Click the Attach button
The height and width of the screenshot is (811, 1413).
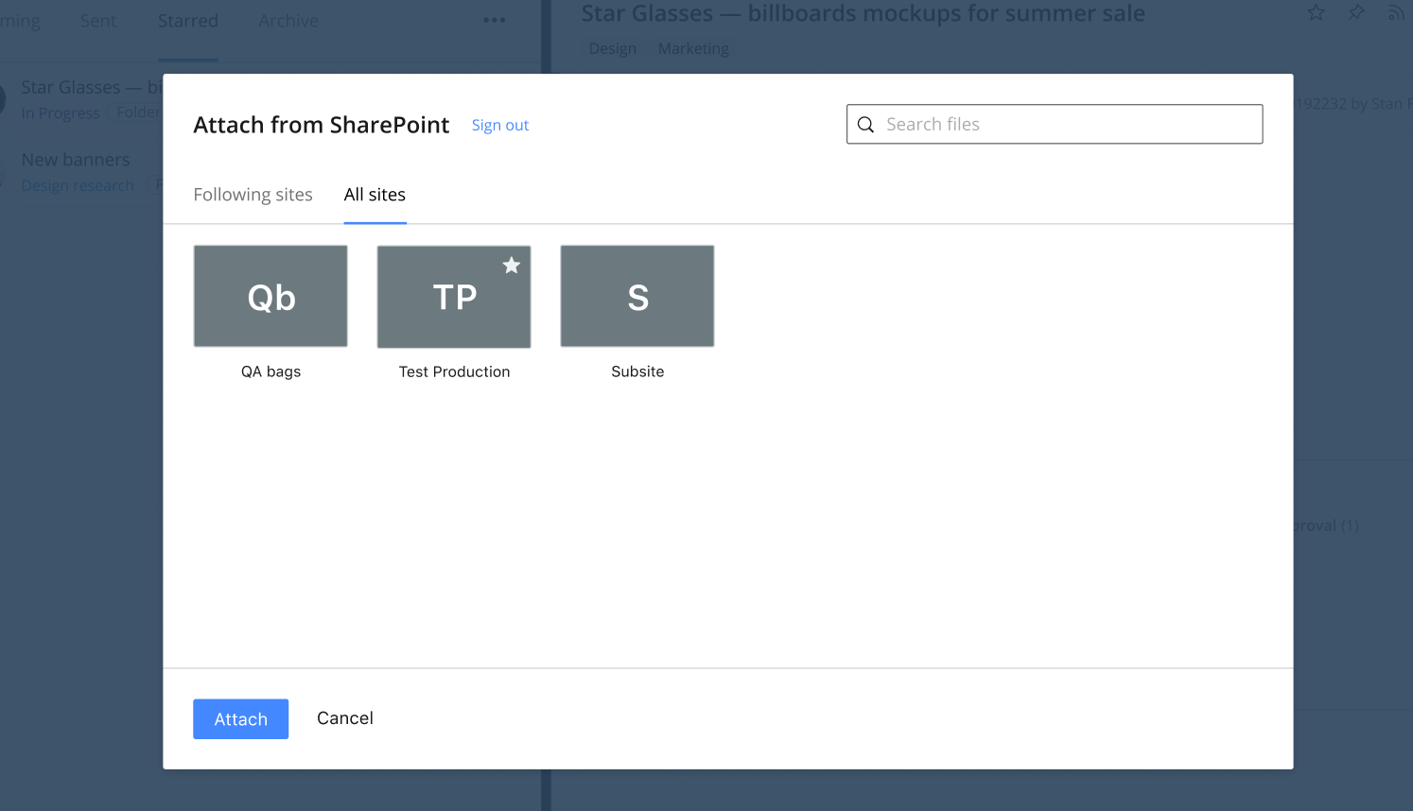pos(240,719)
